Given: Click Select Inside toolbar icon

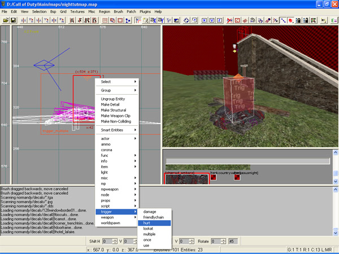Looking at the screenshot, I should pyautogui.click(x=94, y=20).
